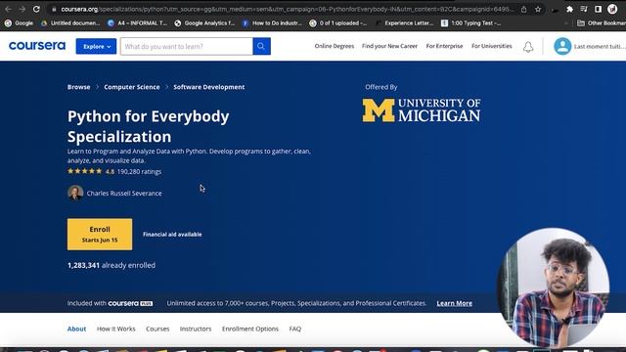
Task: Go back with the browser back arrow
Action: 8,9
